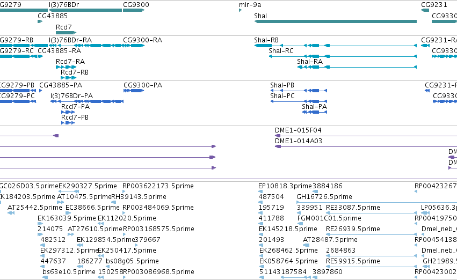Click the Shal-RC transcript label
Image resolution: width=457 pixels, height=280 pixels.
[281, 50]
